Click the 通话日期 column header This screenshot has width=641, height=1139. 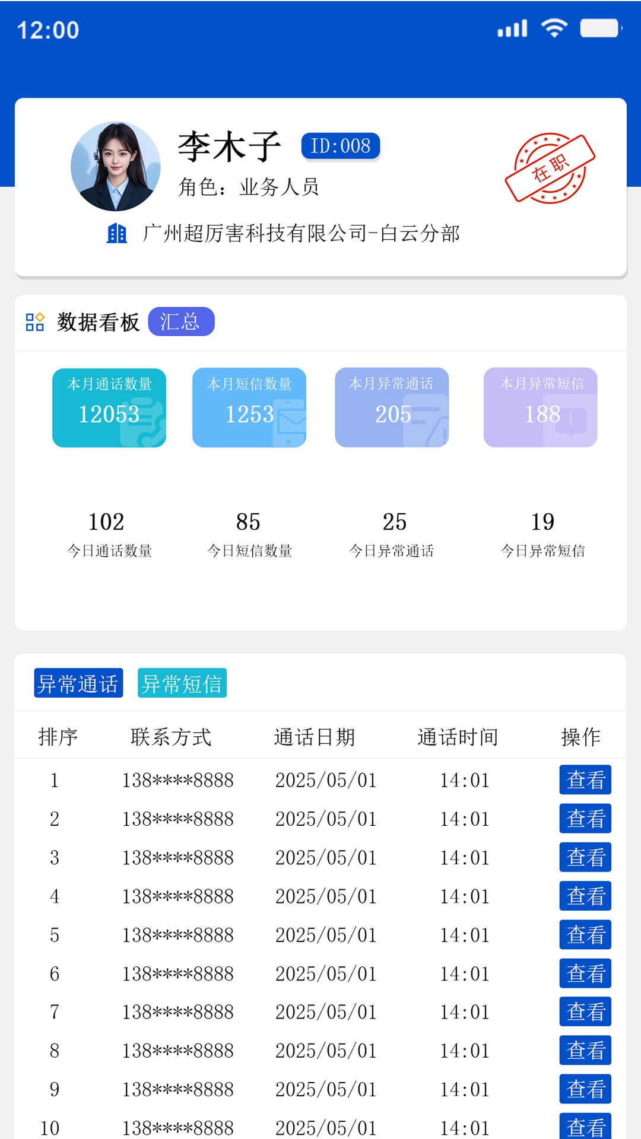315,737
